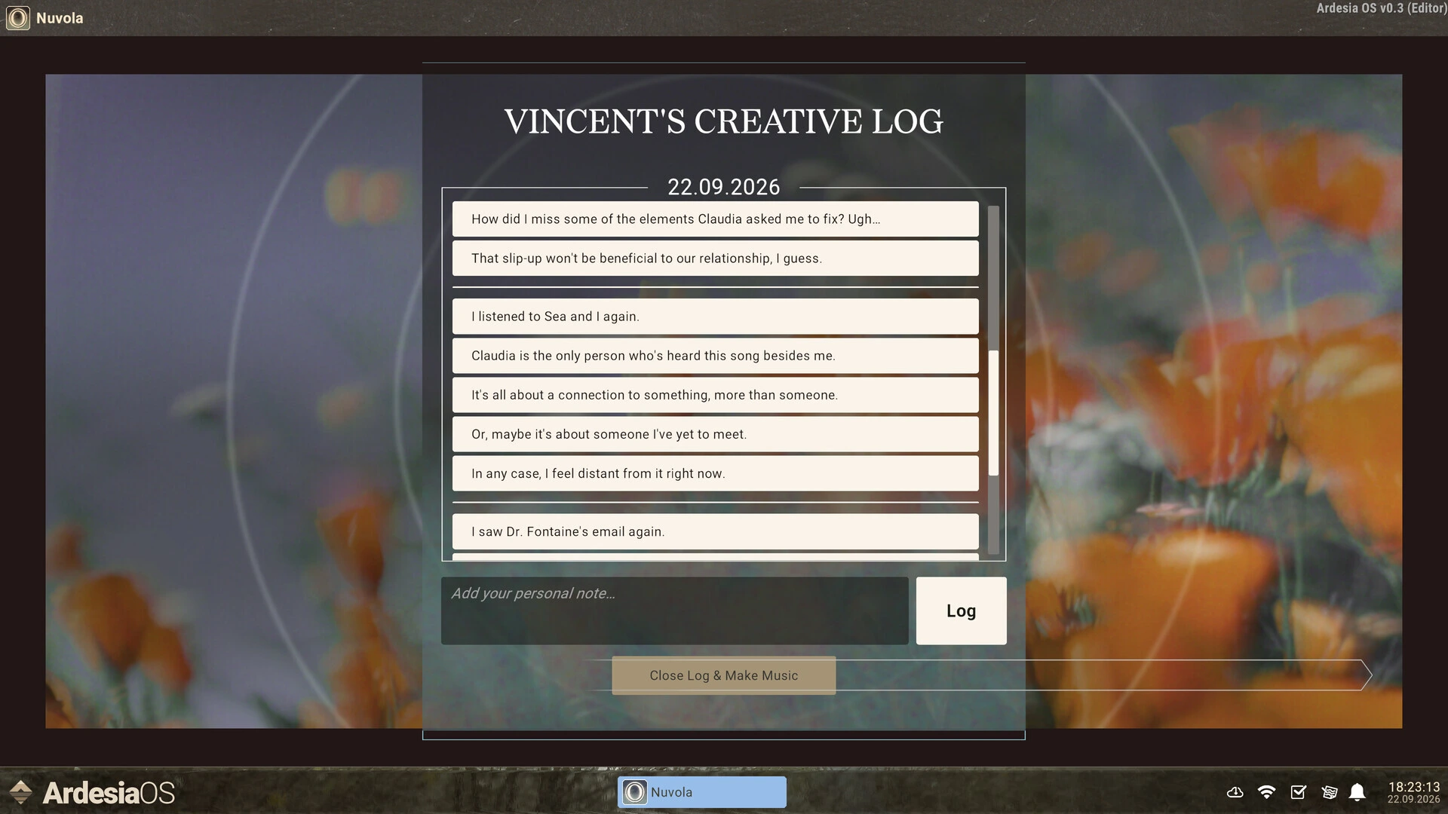Screen dimensions: 1448x814
Task: Open the checklist tasks tray icon
Action: pos(1298,792)
